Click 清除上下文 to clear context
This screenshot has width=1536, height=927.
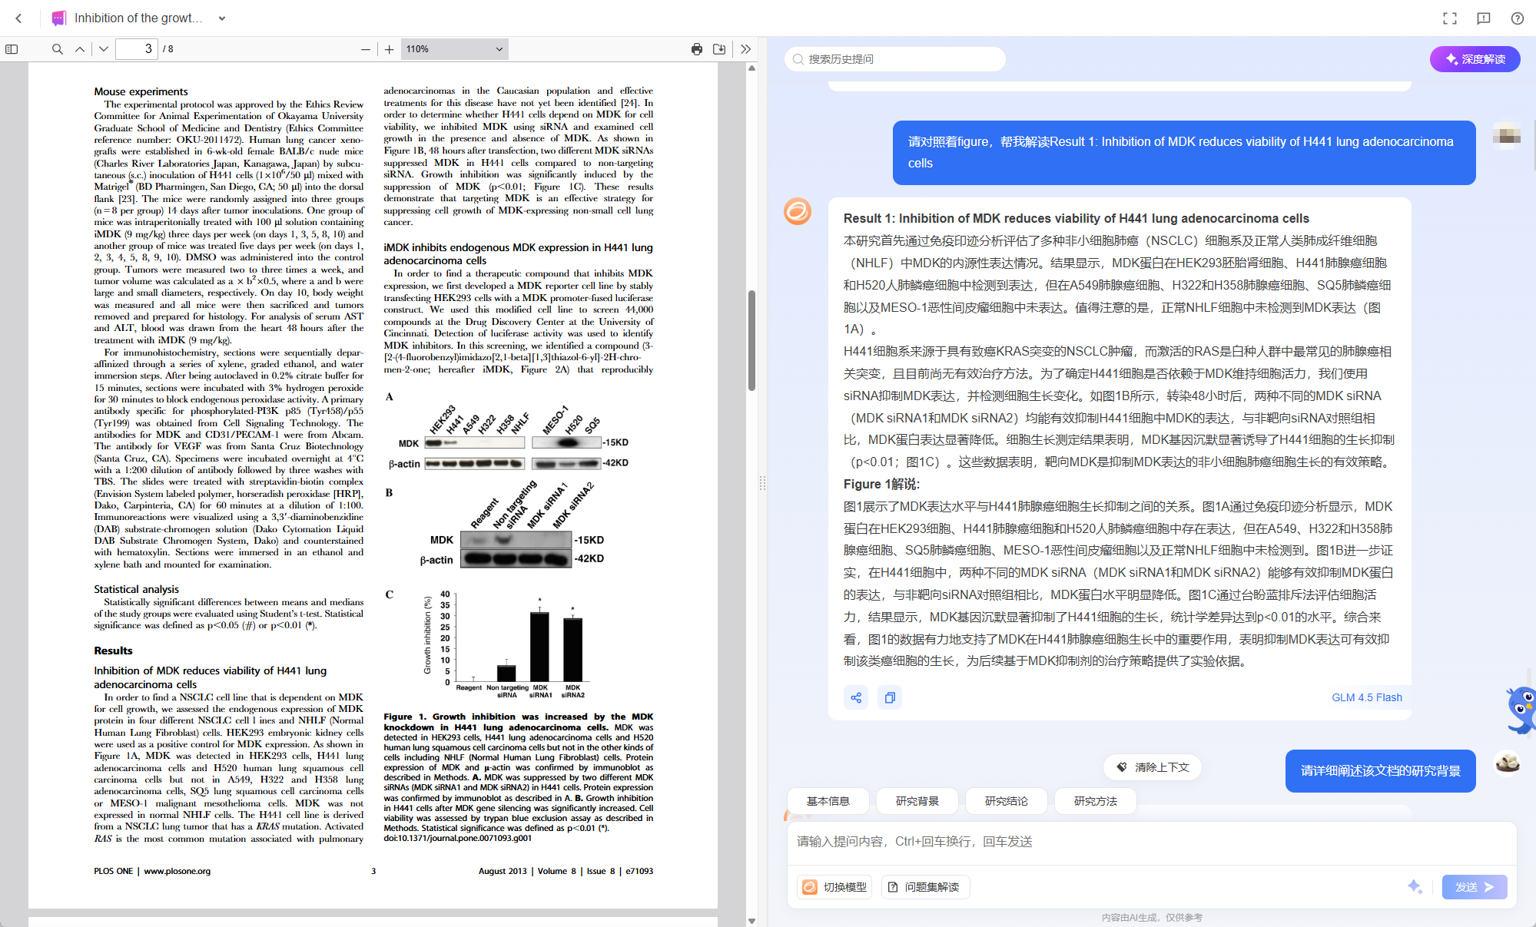point(1153,767)
